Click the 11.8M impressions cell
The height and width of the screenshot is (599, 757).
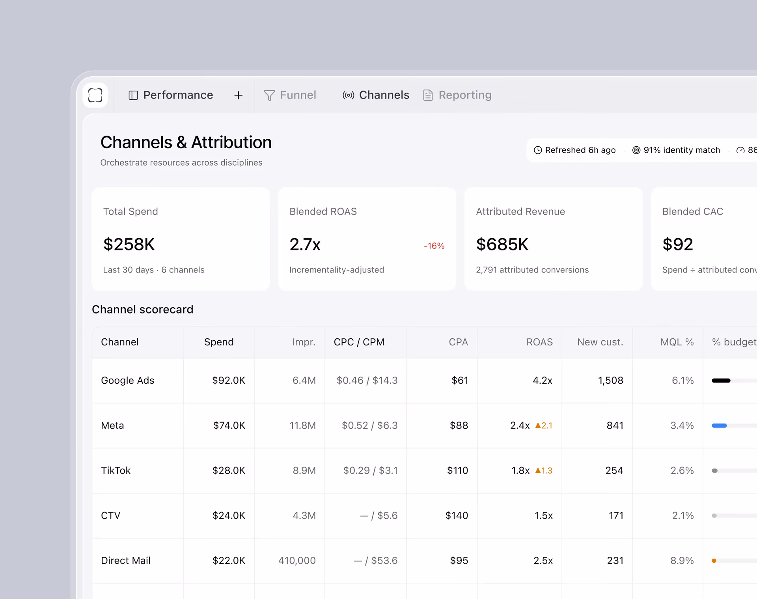(302, 425)
